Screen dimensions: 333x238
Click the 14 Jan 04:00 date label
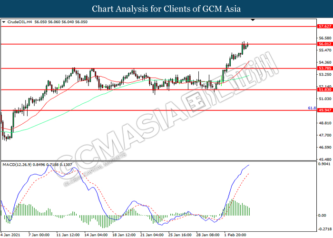pos(96,235)
